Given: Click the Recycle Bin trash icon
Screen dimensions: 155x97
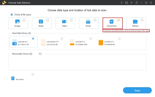Looking at the screenshot, I should click(x=13, y=78).
